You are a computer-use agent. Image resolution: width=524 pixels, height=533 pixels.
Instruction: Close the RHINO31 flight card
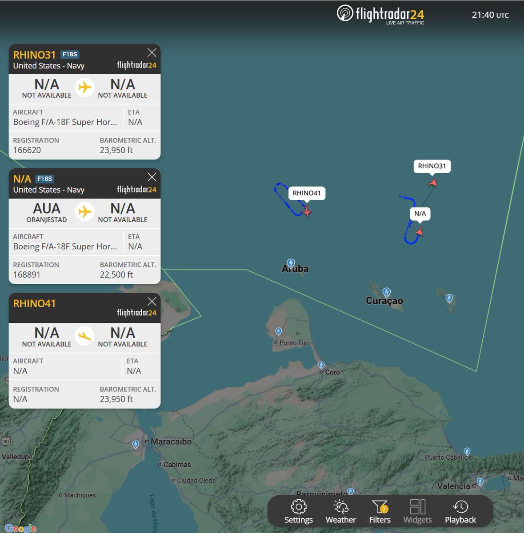(x=152, y=52)
